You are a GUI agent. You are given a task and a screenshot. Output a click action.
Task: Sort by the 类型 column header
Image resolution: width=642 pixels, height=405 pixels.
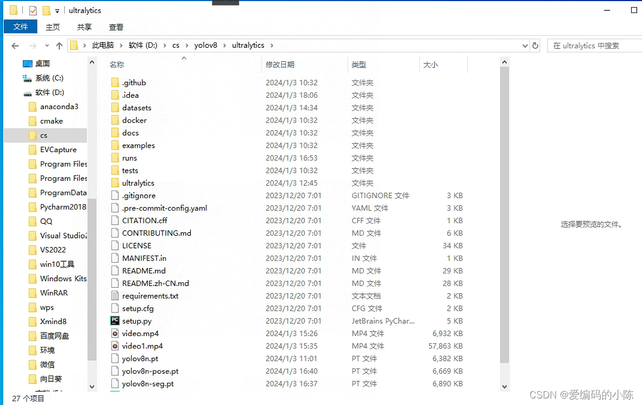tap(359, 65)
